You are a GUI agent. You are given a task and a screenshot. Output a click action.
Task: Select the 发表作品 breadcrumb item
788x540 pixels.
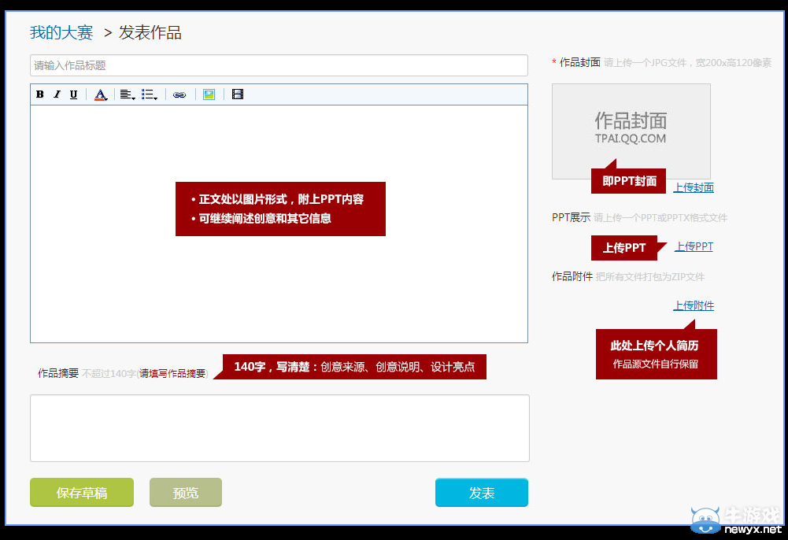point(150,33)
